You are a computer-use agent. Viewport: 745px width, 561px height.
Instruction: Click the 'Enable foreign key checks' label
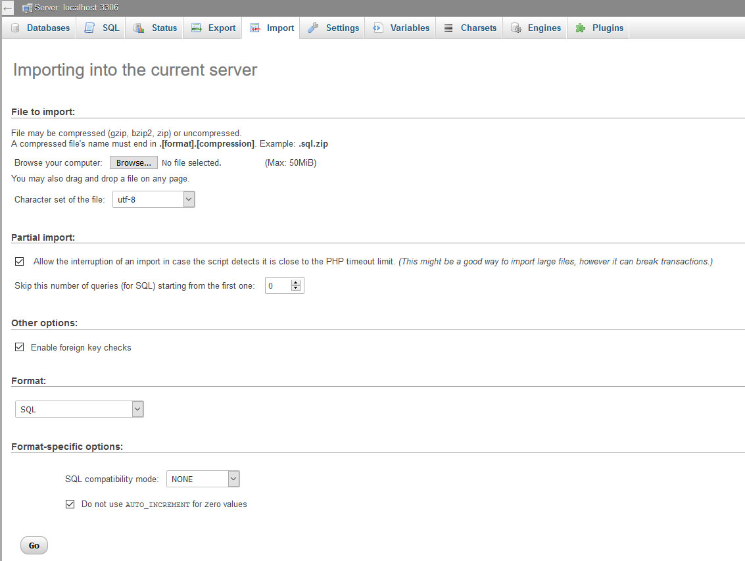coord(81,347)
